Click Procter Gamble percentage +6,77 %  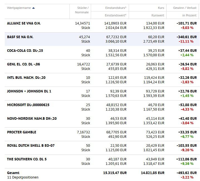tap(187, 137)
